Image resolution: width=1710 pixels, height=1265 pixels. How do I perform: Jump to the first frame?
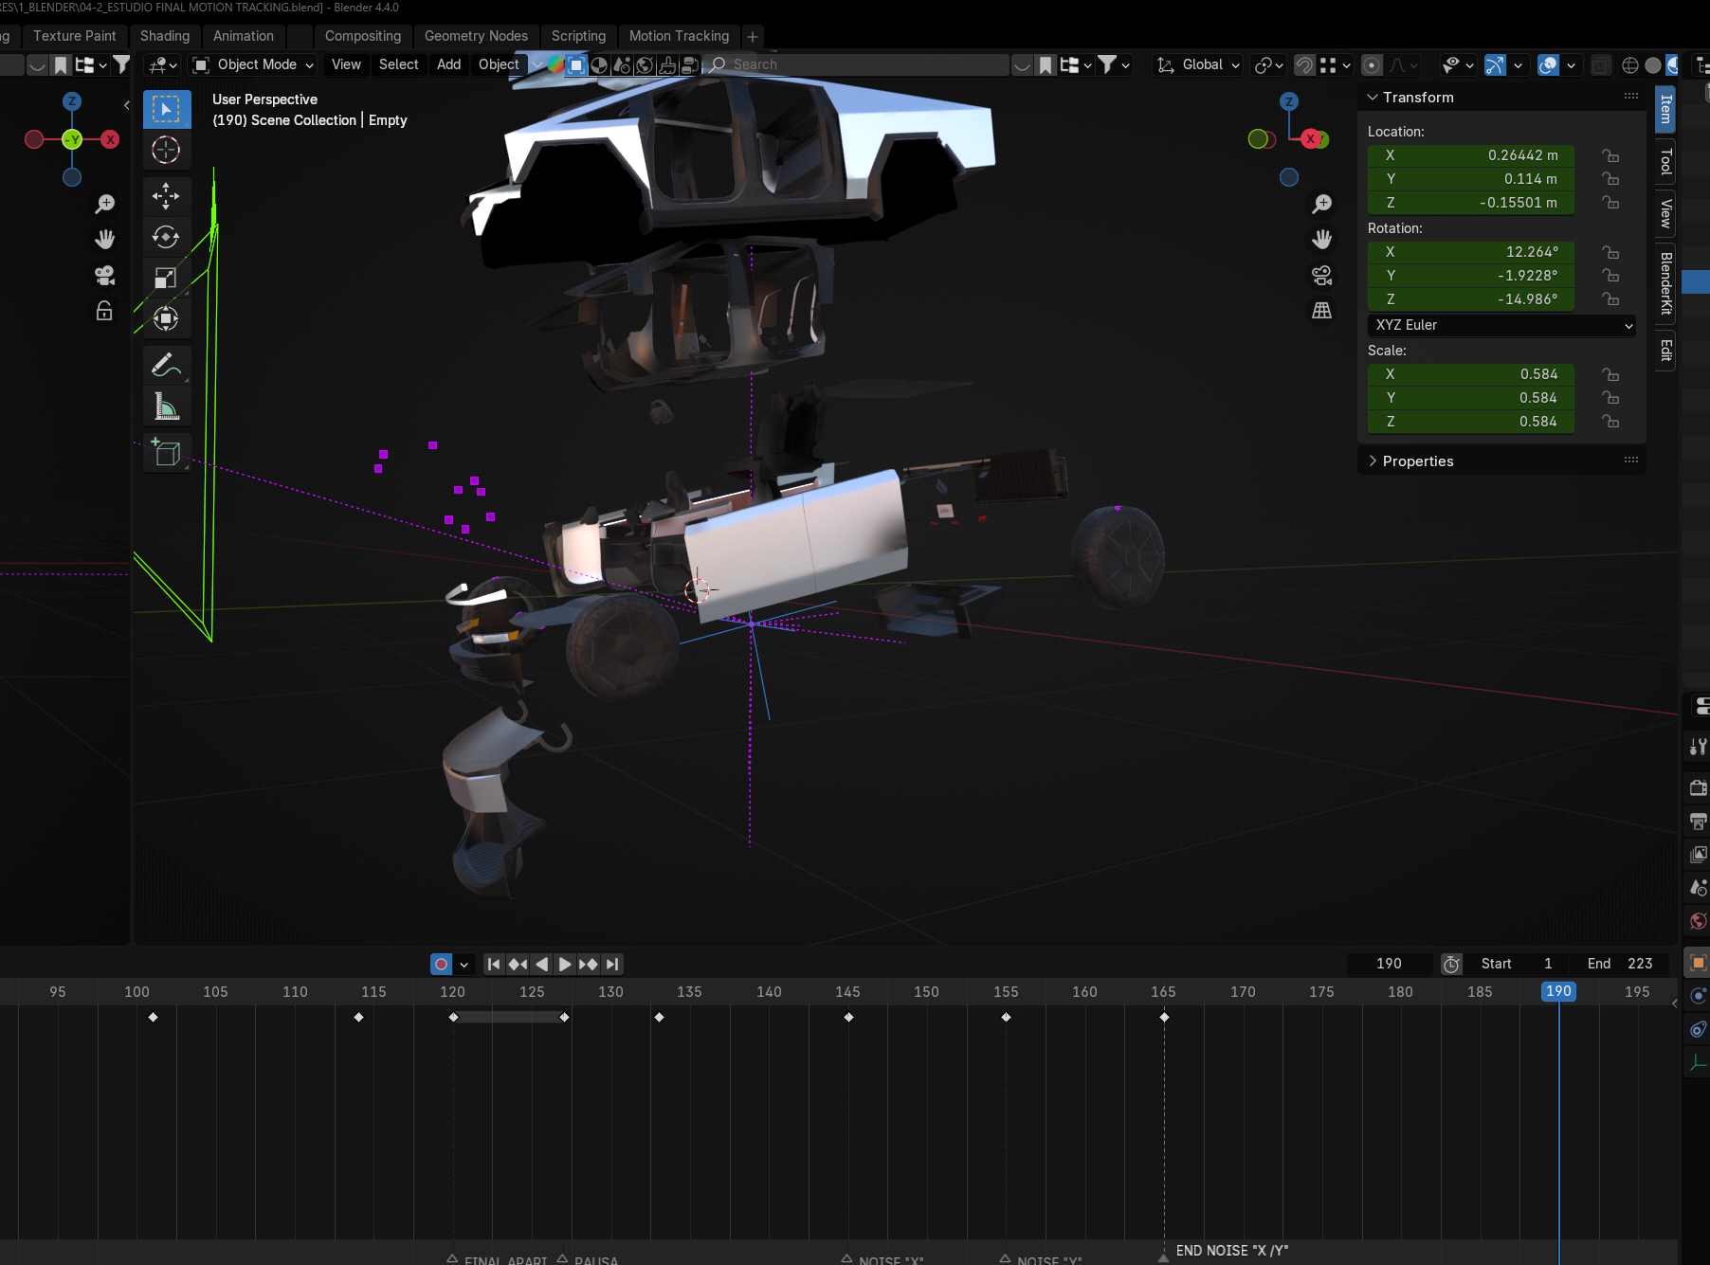[x=494, y=964]
